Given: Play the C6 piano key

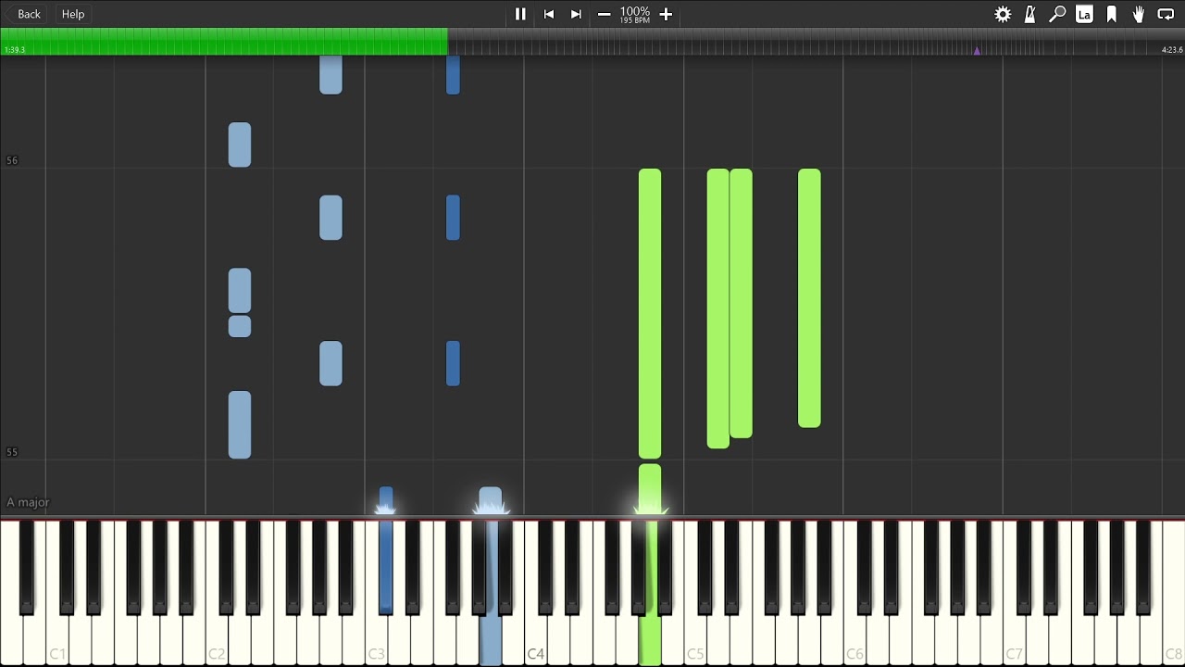Looking at the screenshot, I should [854, 639].
